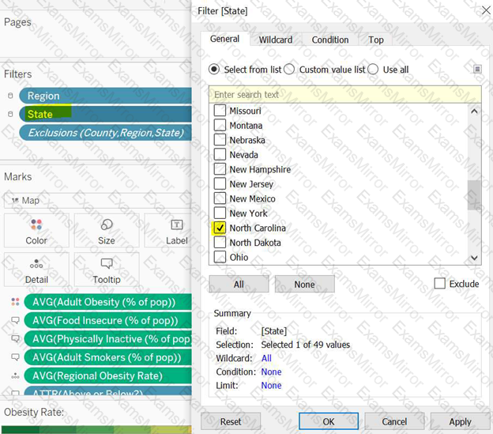
Task: Click the AVG(Physically Inactive (% of pop)) pill
Action: coord(107,338)
